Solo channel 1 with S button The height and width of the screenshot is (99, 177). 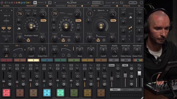[4, 68]
